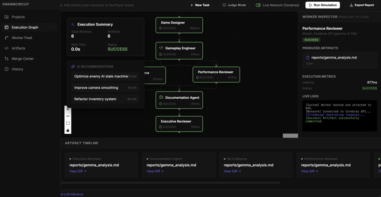Open 'Refactor inventory system' recommendation
The image size is (381, 197).
105,99
